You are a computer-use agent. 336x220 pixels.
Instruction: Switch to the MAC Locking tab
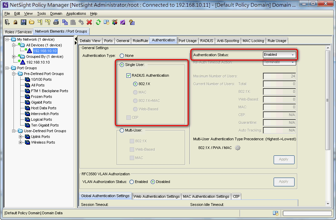(253, 41)
